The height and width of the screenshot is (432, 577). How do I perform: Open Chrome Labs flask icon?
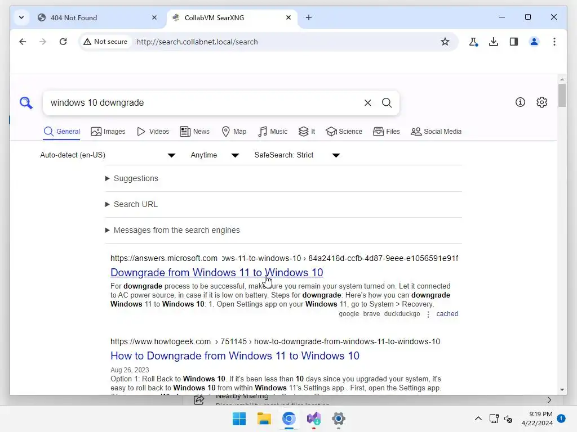pyautogui.click(x=473, y=42)
